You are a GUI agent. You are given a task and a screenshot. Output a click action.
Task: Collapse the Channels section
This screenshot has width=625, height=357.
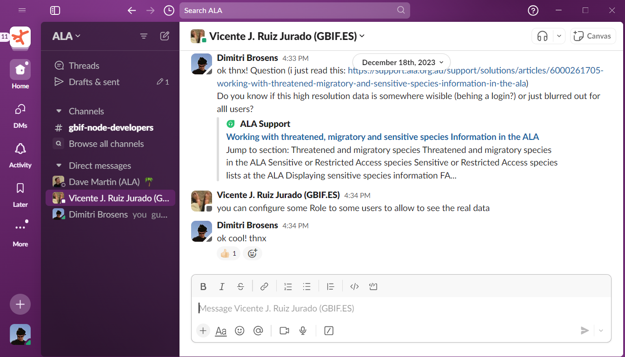pos(59,111)
